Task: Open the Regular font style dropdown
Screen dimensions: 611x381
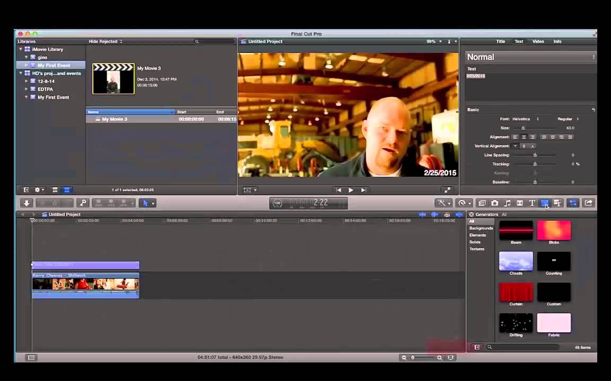Action: pyautogui.click(x=568, y=119)
